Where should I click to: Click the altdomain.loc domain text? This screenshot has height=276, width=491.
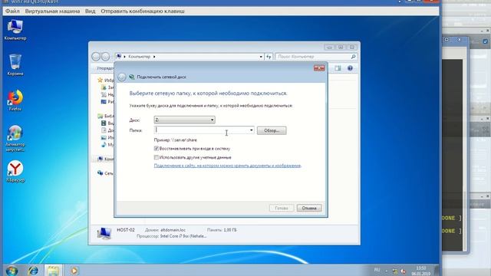pyautogui.click(x=173, y=230)
